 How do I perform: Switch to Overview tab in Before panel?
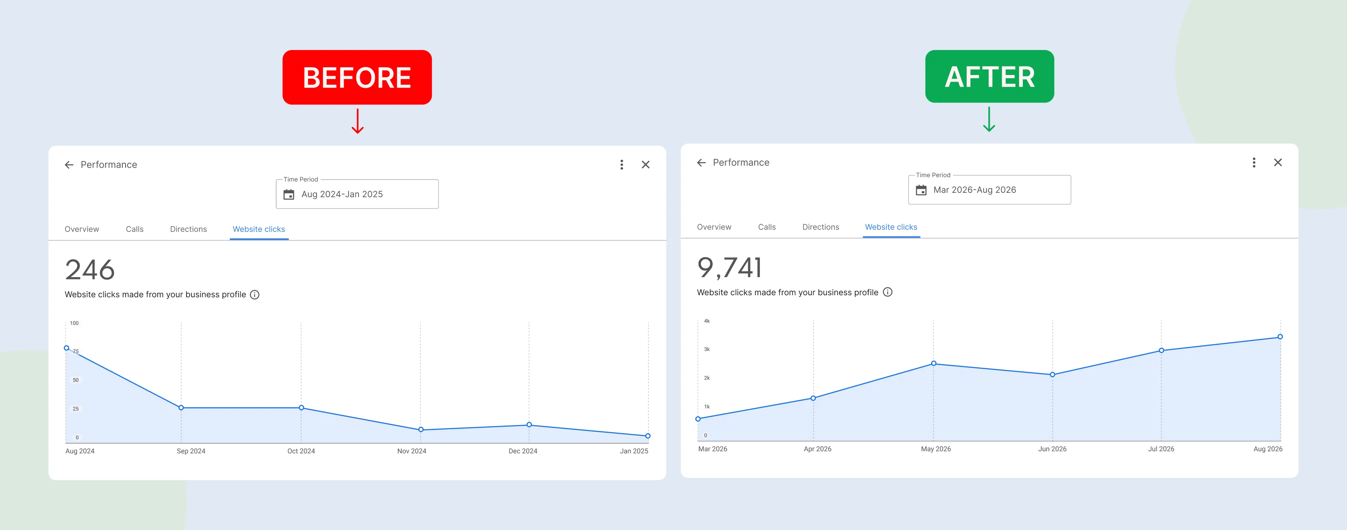click(82, 229)
